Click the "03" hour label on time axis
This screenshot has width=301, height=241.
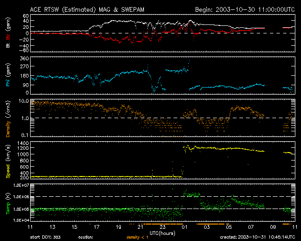tap(207, 227)
